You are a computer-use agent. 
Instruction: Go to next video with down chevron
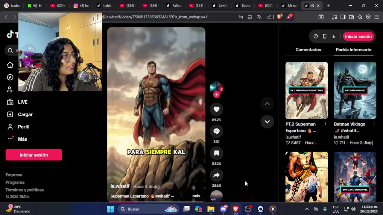[x=267, y=122]
